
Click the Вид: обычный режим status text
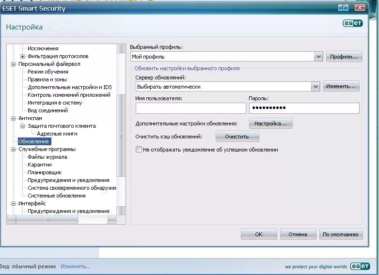(x=28, y=266)
